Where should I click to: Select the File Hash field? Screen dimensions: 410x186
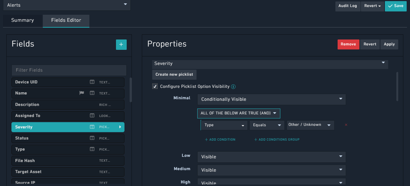pyautogui.click(x=68, y=161)
